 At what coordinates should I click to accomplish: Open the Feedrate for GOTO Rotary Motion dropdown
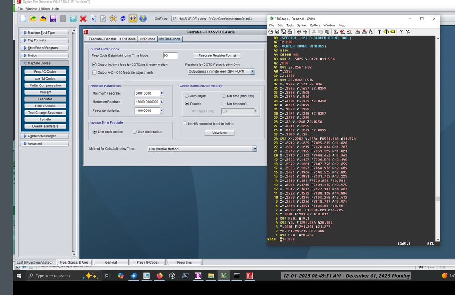[221, 71]
